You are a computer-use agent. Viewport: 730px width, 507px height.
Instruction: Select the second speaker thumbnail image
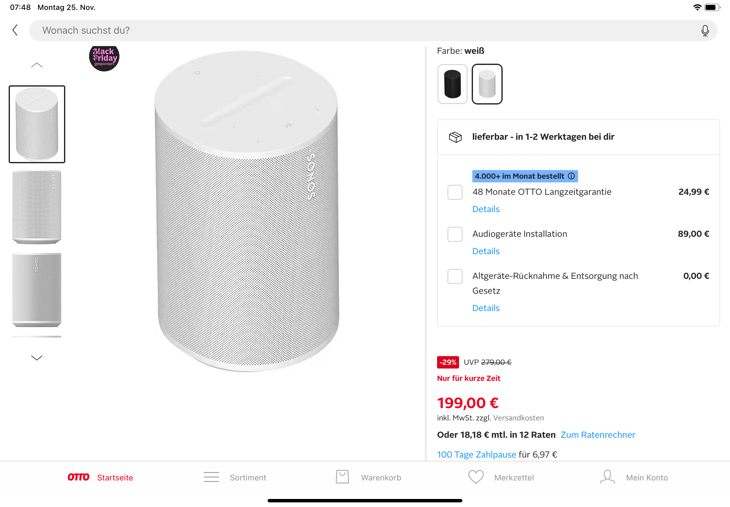[x=37, y=207]
